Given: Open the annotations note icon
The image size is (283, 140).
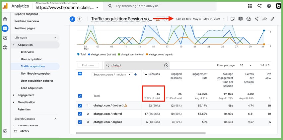Looking at the screenshot, I should (233, 19).
